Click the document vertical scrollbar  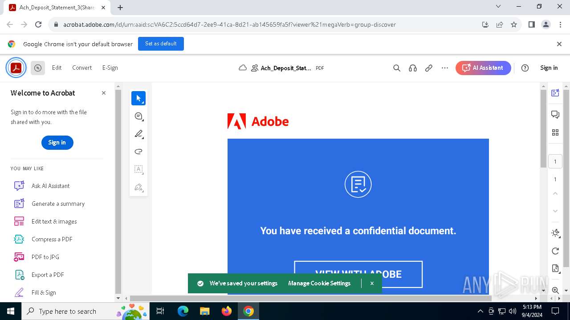543,129
